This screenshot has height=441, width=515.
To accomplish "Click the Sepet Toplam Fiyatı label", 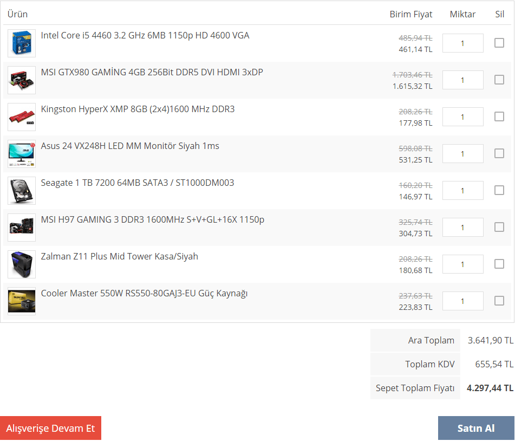I will click(x=415, y=388).
